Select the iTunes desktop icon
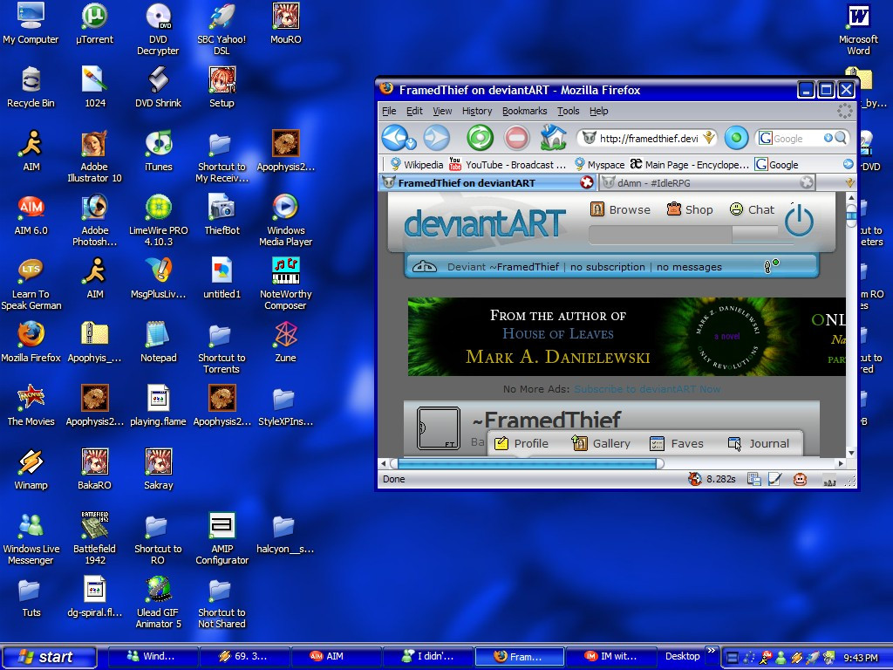Image resolution: width=893 pixels, height=670 pixels. coord(159,151)
